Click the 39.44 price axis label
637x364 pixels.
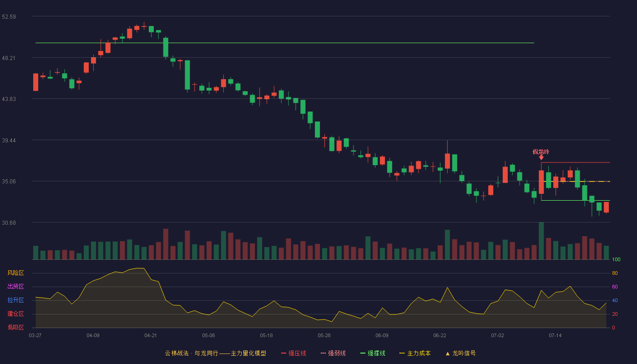pos(9,141)
